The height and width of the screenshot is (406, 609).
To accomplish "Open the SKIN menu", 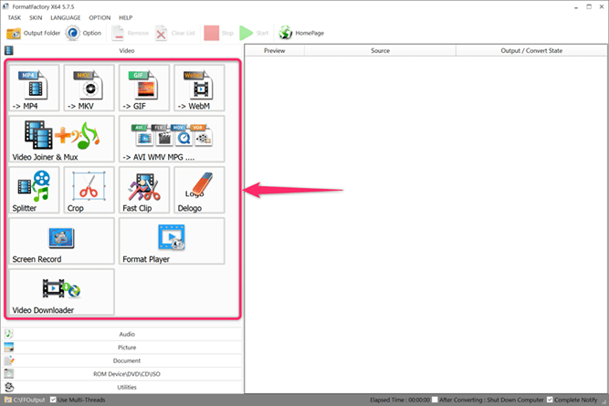I will (x=36, y=18).
